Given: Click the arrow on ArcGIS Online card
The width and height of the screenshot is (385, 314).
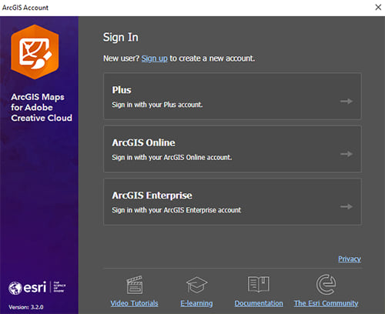Looking at the screenshot, I should point(346,154).
